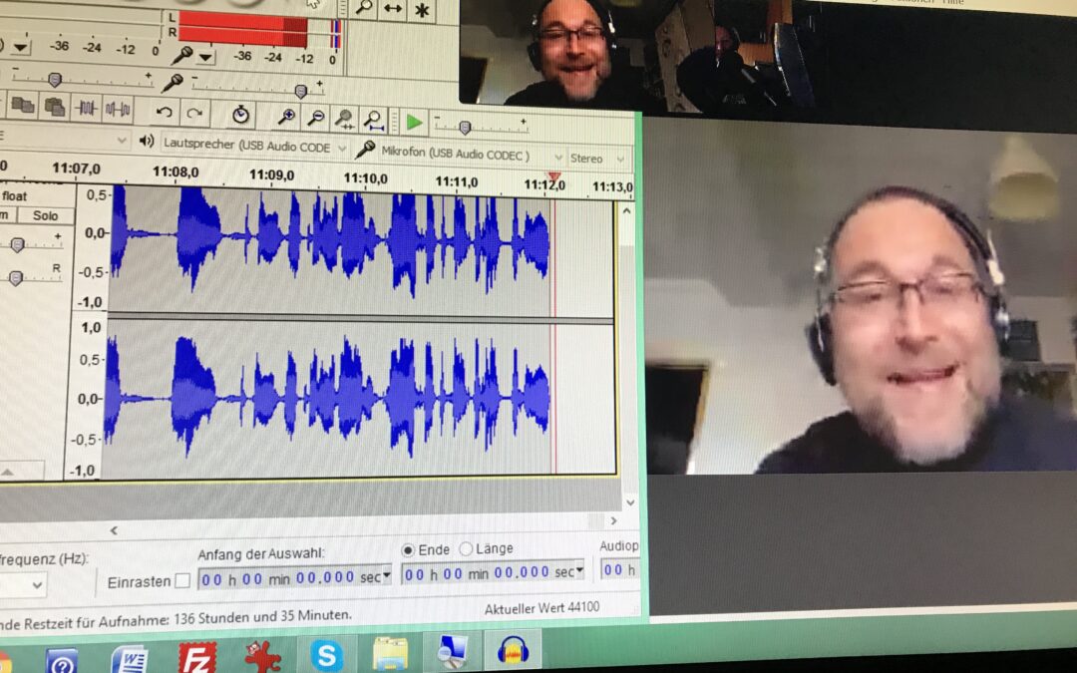Click the Audioposition time field

click(619, 569)
